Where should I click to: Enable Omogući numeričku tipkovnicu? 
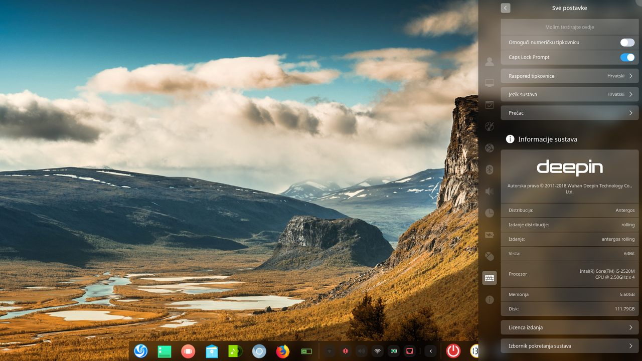[627, 42]
